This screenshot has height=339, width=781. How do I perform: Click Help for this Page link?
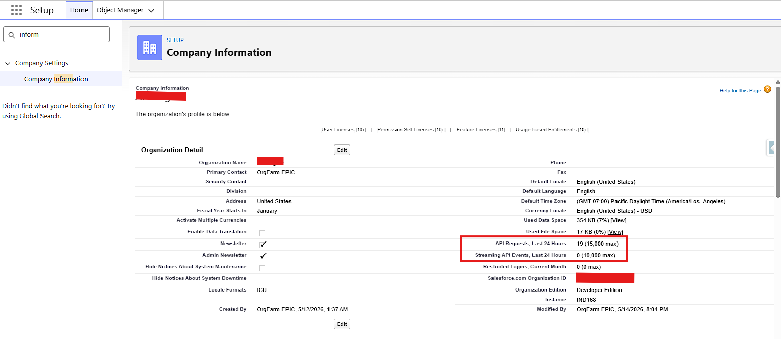pos(740,91)
